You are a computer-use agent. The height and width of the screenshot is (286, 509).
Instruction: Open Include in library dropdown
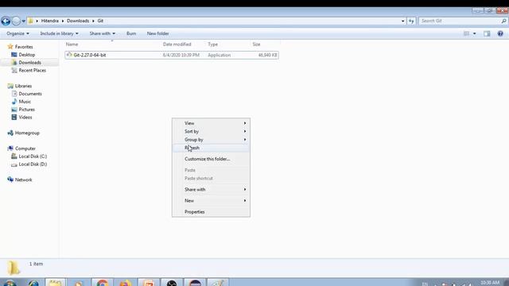59,33
